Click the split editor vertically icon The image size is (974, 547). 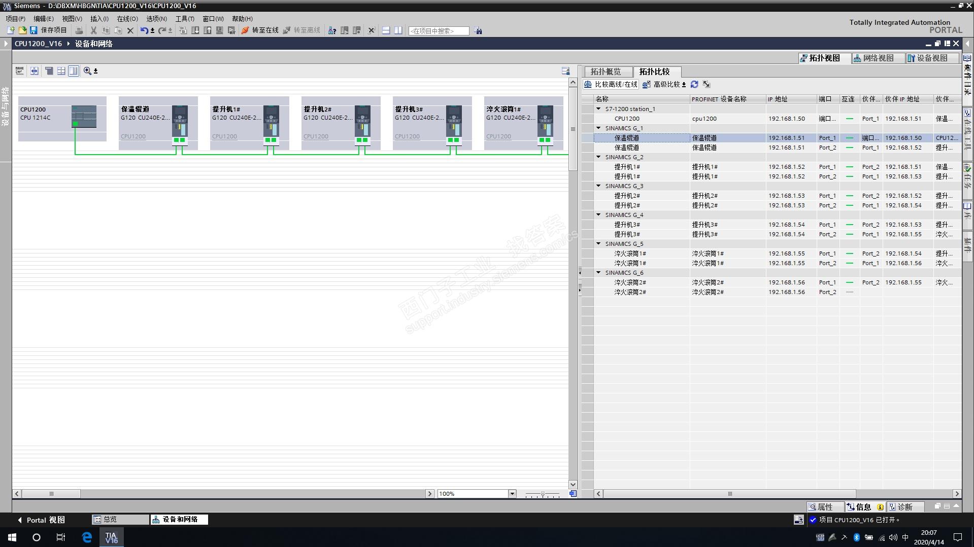[398, 30]
